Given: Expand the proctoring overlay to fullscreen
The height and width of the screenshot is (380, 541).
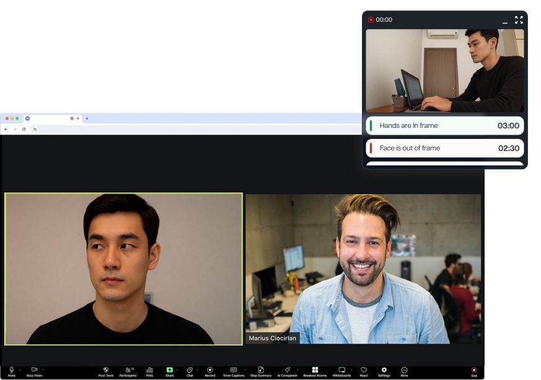Looking at the screenshot, I should [519, 20].
